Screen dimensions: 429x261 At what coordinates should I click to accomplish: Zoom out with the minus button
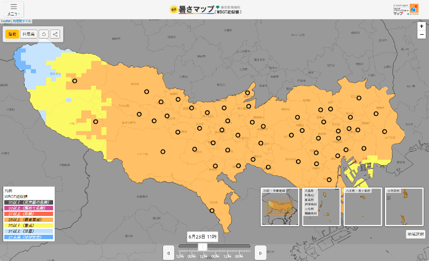click(421, 35)
